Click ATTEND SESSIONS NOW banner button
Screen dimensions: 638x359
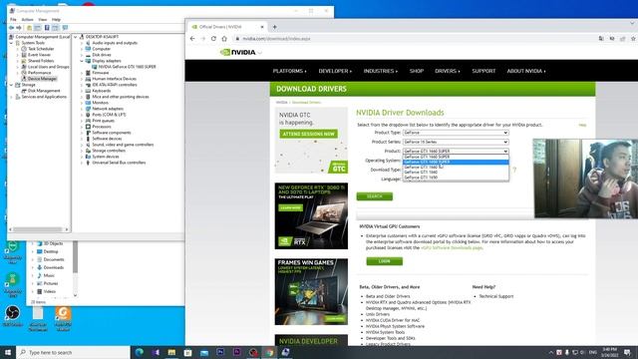coord(308,134)
